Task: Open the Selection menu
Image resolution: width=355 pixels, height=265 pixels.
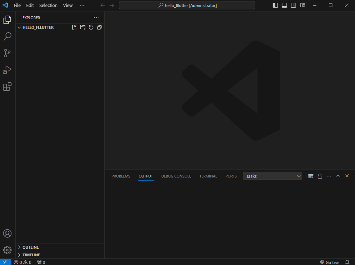Action: pyautogui.click(x=48, y=6)
